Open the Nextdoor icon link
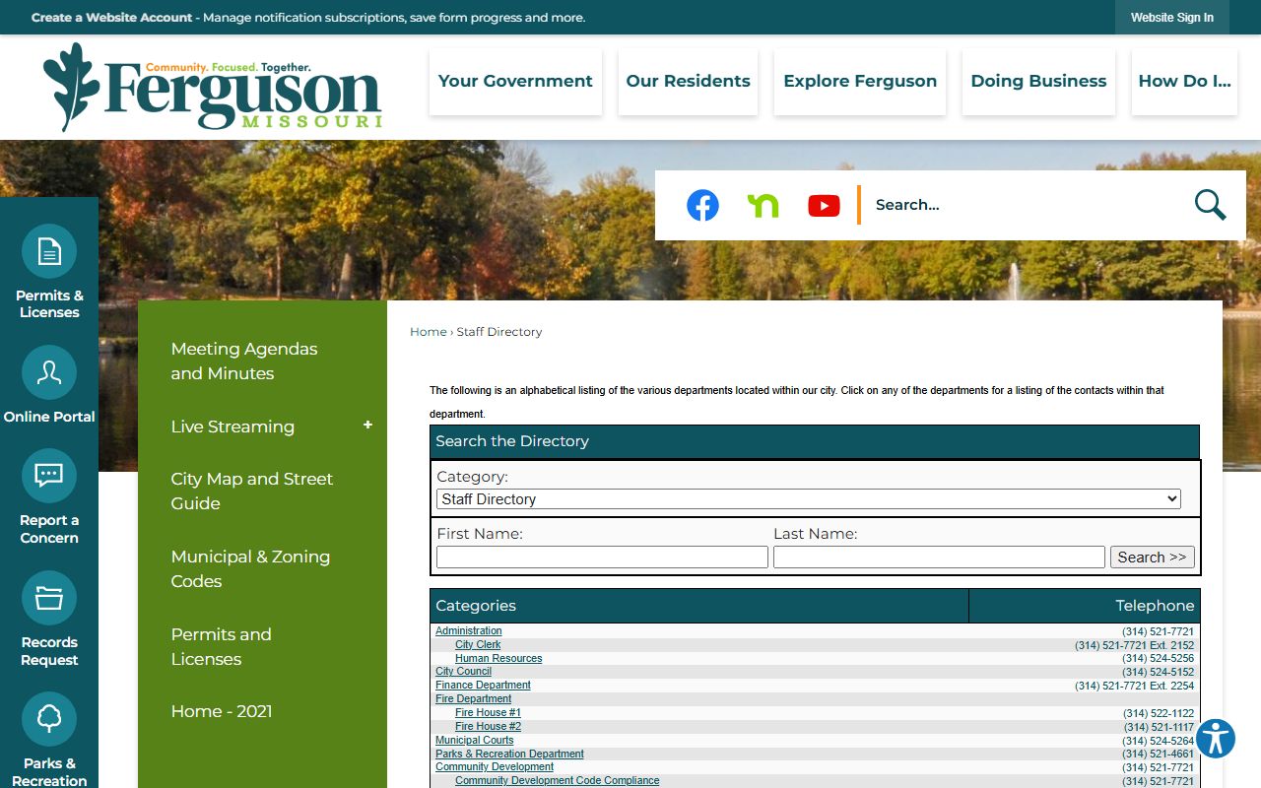This screenshot has width=1261, height=788. (x=763, y=205)
